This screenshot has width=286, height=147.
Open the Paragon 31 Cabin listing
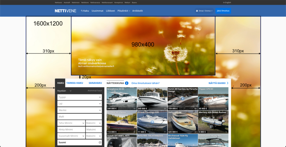click(152, 99)
